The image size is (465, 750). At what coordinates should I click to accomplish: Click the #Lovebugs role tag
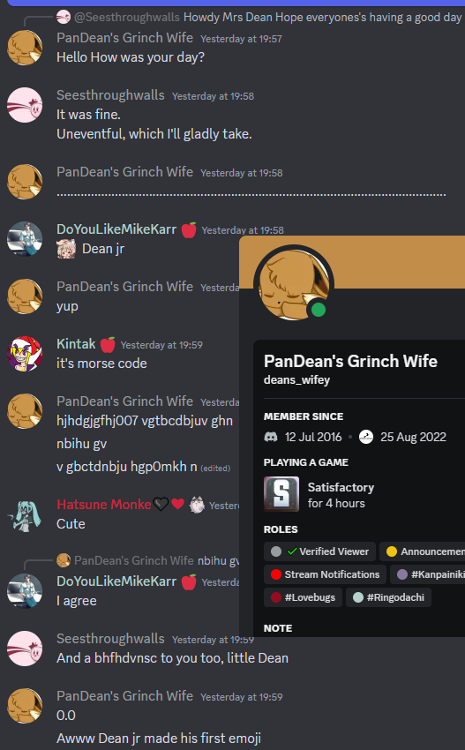(303, 597)
